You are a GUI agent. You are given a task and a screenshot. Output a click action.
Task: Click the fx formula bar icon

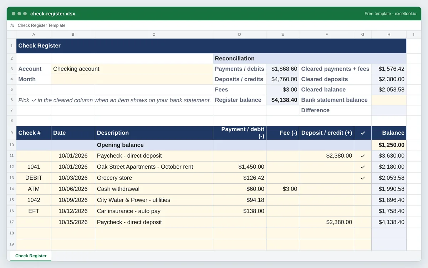click(12, 25)
